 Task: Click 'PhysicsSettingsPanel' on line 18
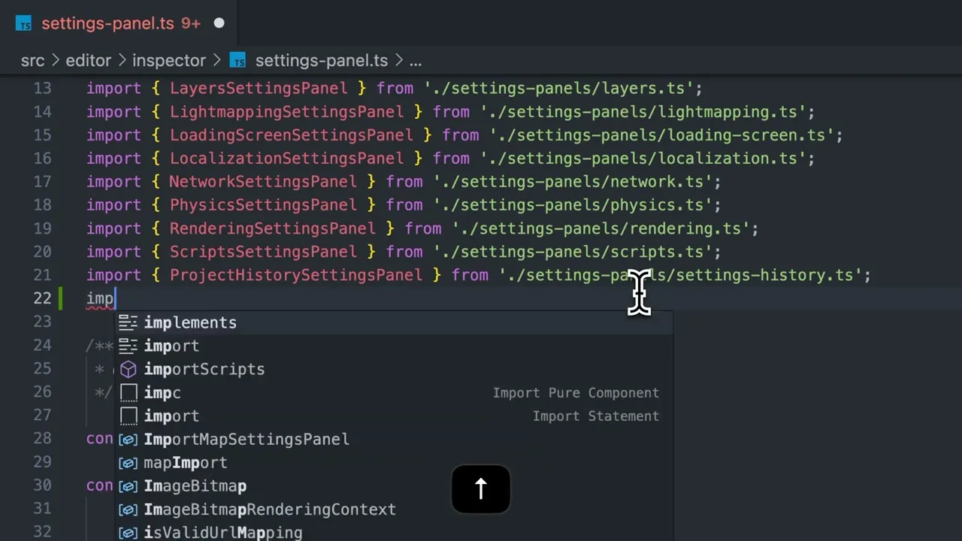click(x=263, y=204)
